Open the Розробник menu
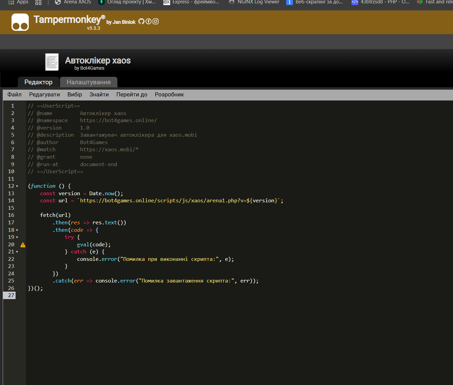453x385 pixels. tap(169, 95)
